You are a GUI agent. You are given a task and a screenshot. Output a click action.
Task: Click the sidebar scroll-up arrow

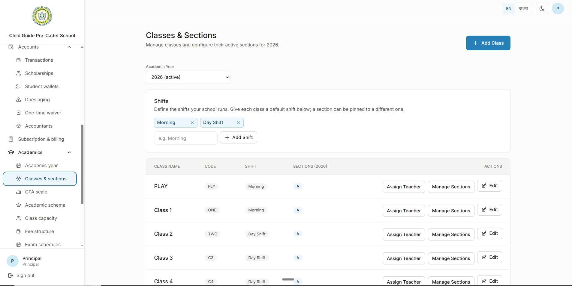[82, 47]
